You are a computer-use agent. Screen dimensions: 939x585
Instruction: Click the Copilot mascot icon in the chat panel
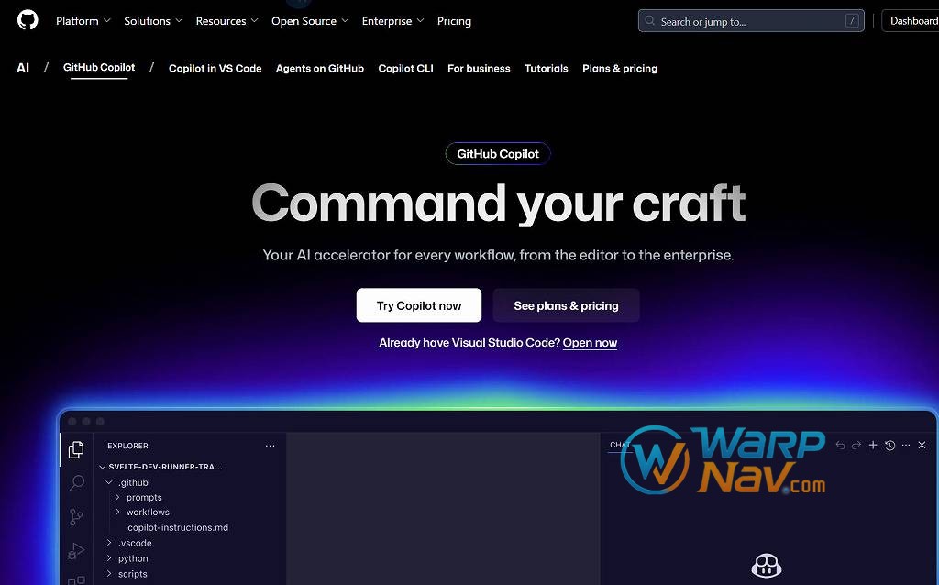pos(766,566)
